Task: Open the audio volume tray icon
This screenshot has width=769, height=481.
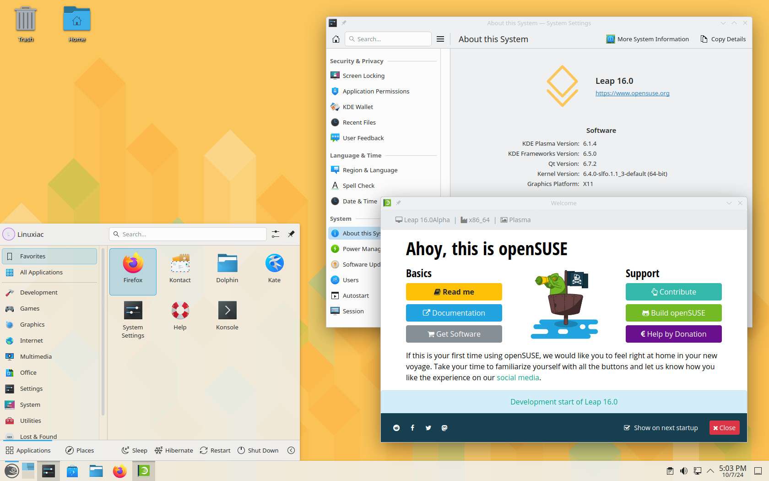Action: (683, 471)
